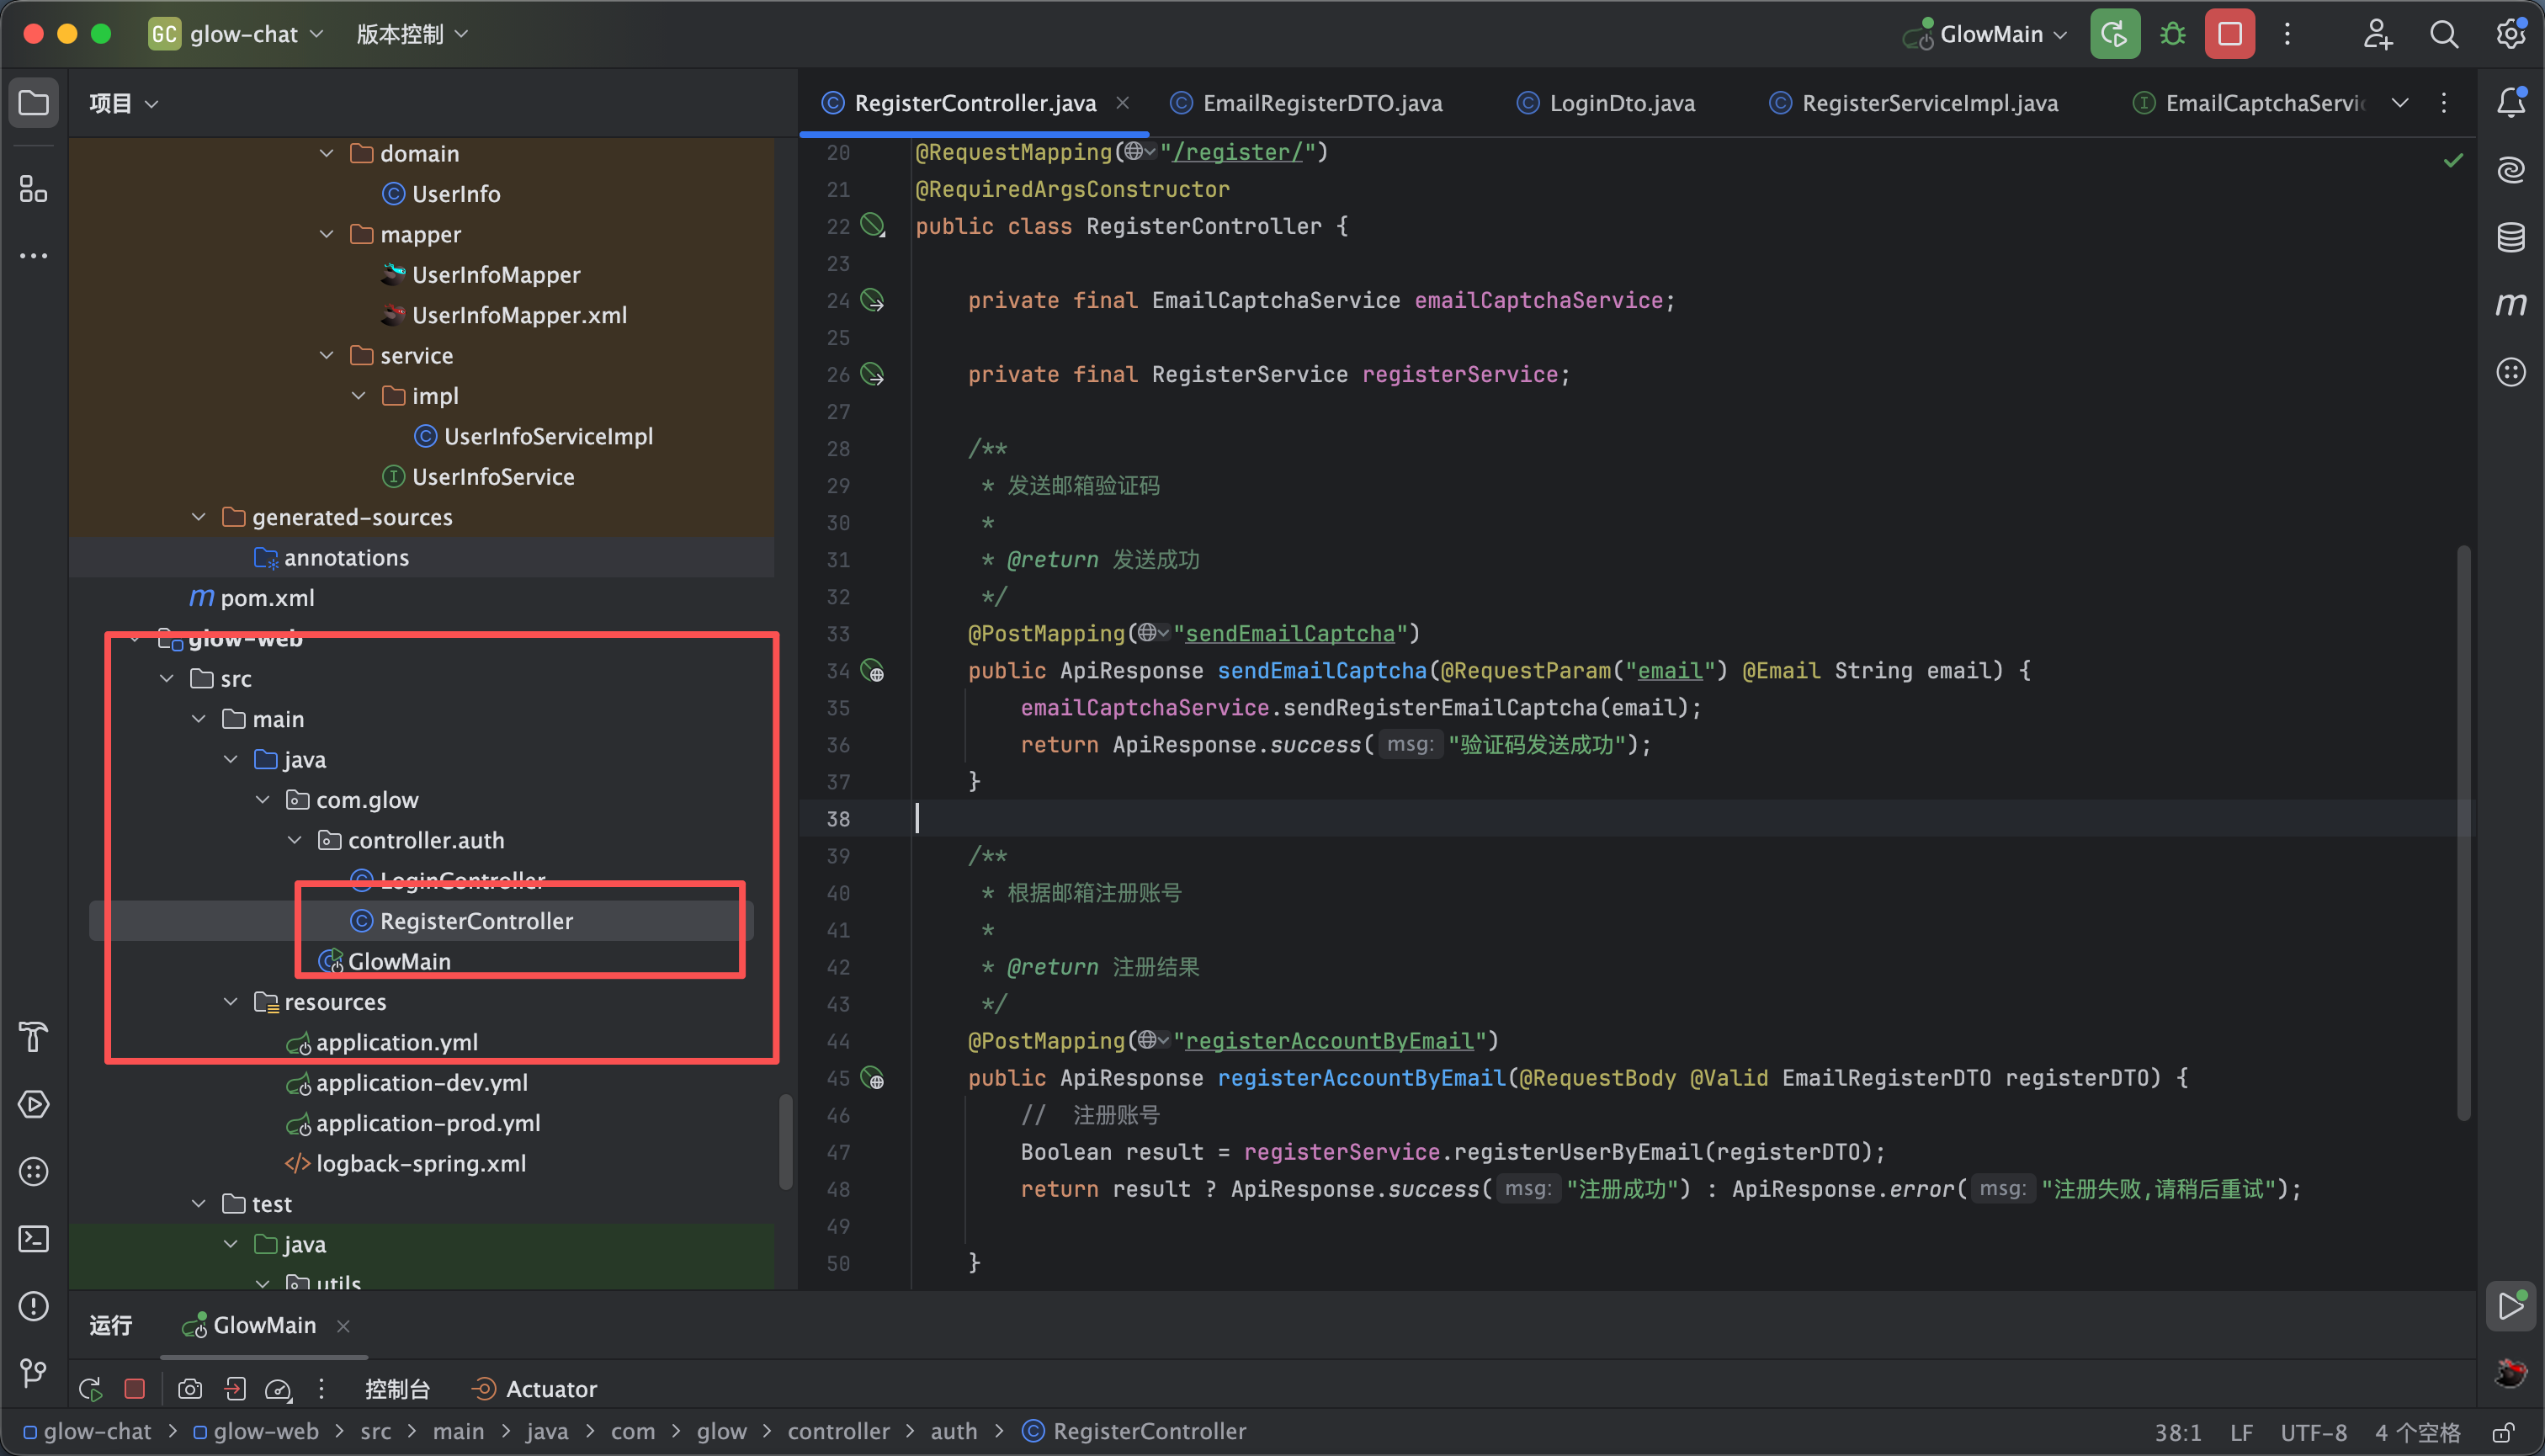Click the project tree vertical scrollbar
The image size is (2545, 1456).
[x=786, y=1140]
